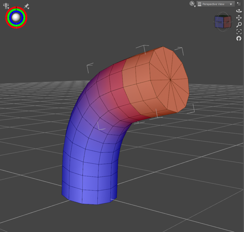Click the pin icon beside the color rings

coord(27,6)
